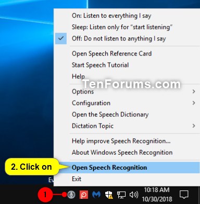Open the Action Center notification icon
Screen dimensions: 200x204
click(184, 195)
